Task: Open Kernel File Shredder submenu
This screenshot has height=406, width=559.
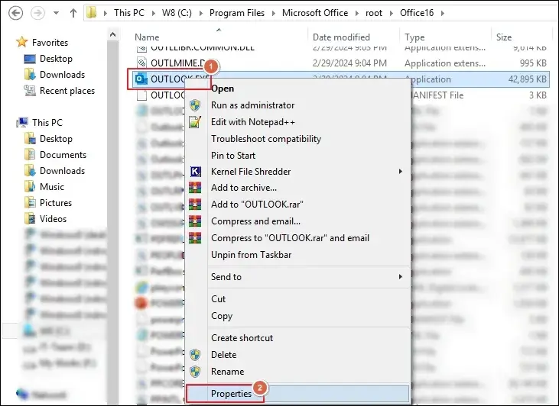Action: 298,172
